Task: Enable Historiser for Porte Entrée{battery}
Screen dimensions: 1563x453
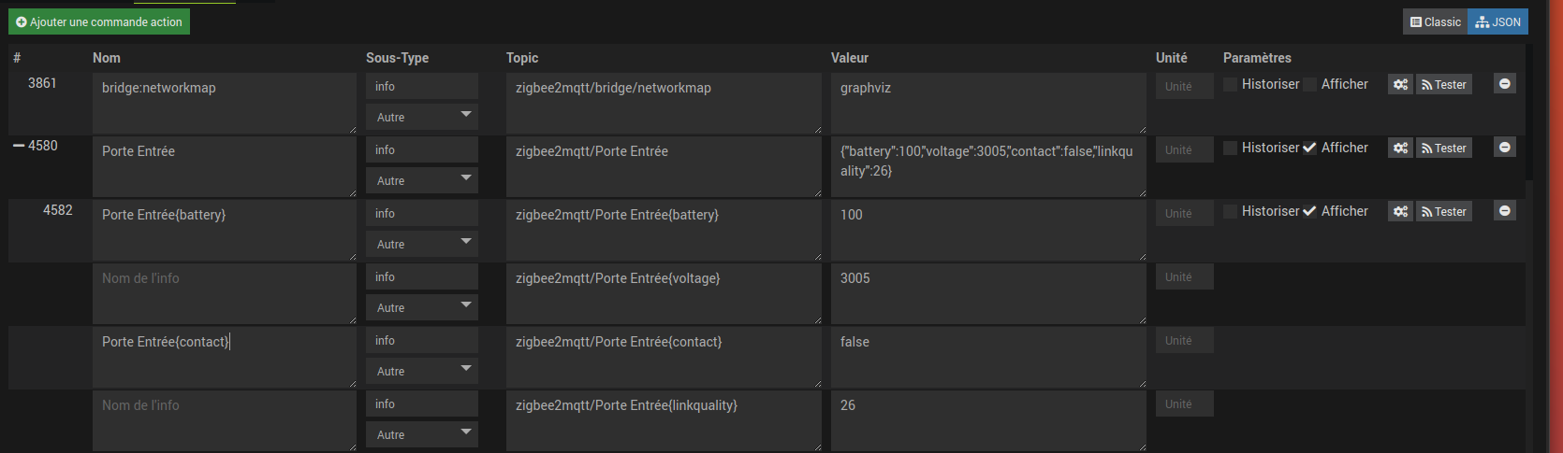Action: tap(1231, 212)
